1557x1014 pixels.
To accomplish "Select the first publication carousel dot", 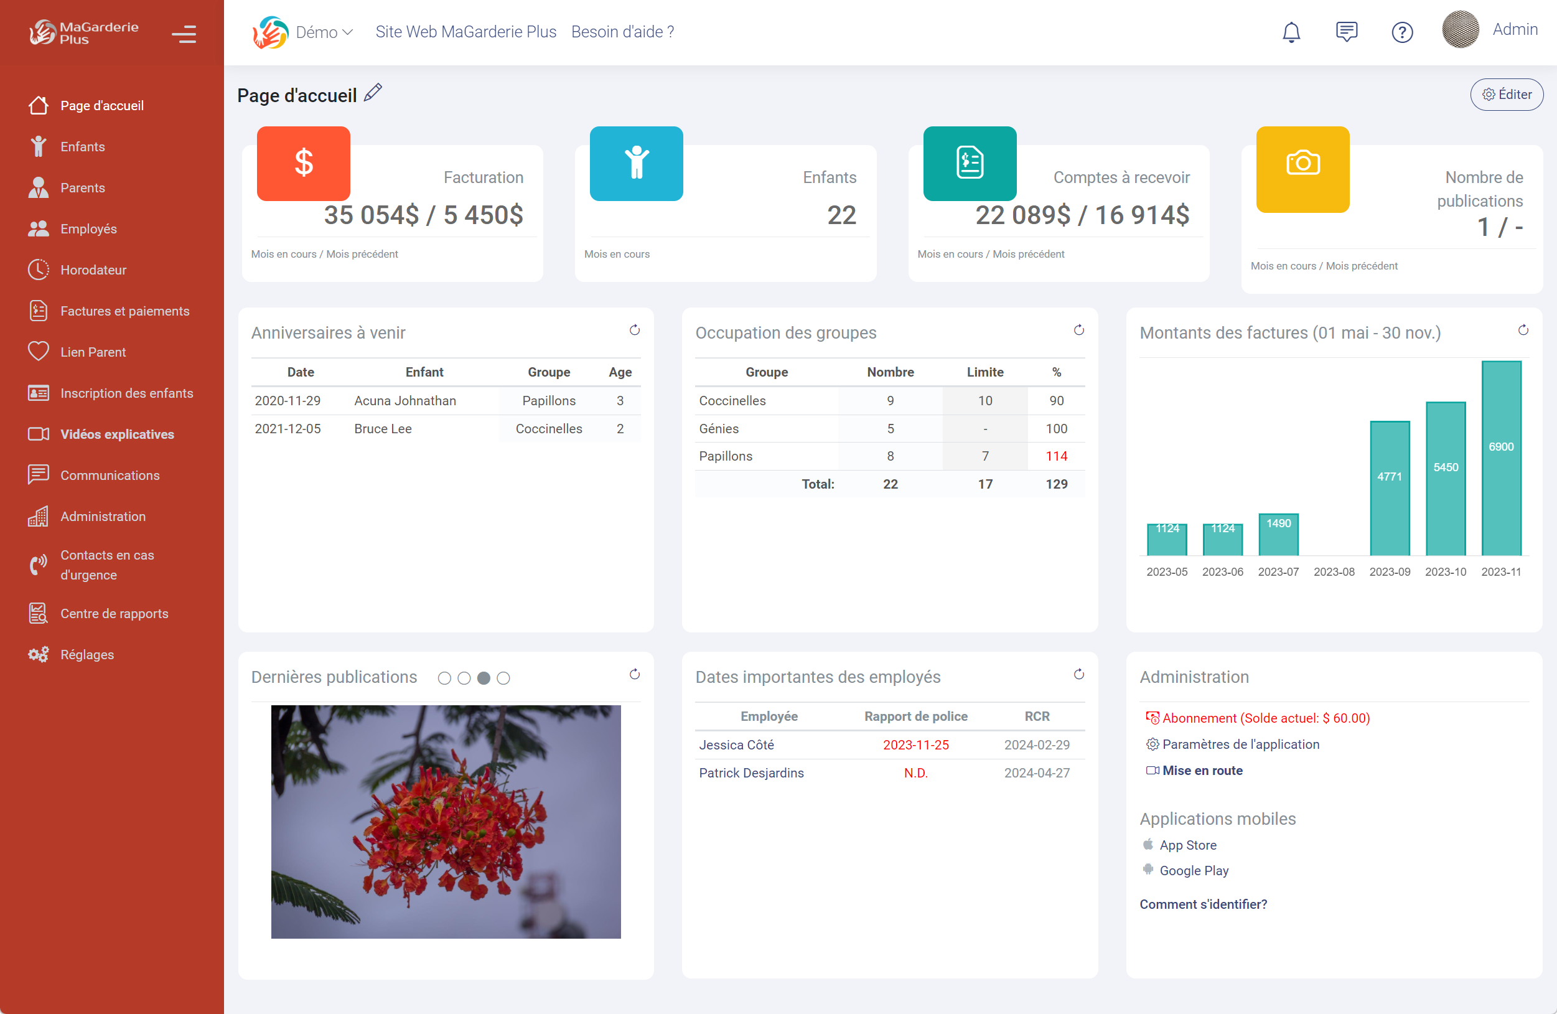I will tap(444, 678).
